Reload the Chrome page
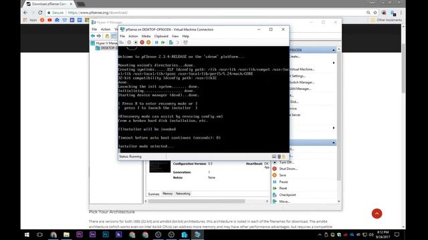Screen dimensions: 428x240 pyautogui.click(x=40, y=13)
